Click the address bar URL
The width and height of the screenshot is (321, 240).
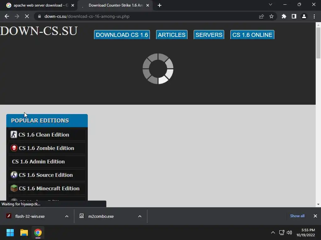(87, 16)
